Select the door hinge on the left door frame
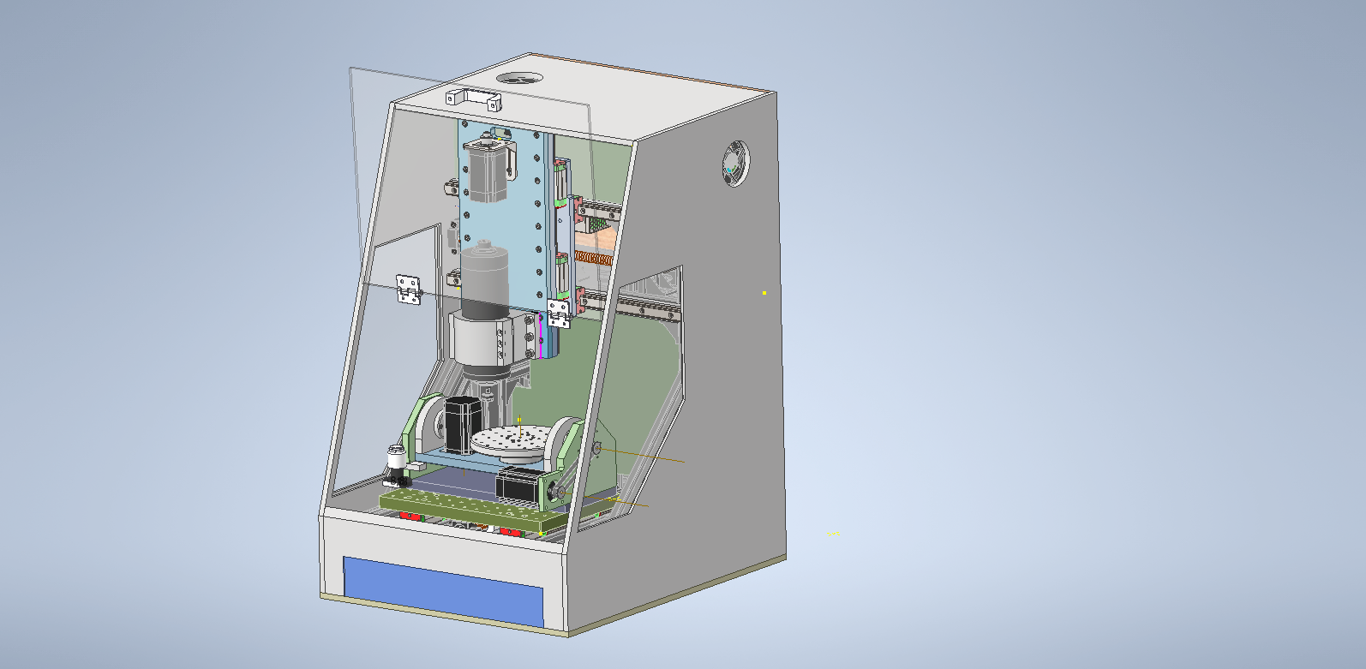This screenshot has height=669, width=1366. pos(409,290)
